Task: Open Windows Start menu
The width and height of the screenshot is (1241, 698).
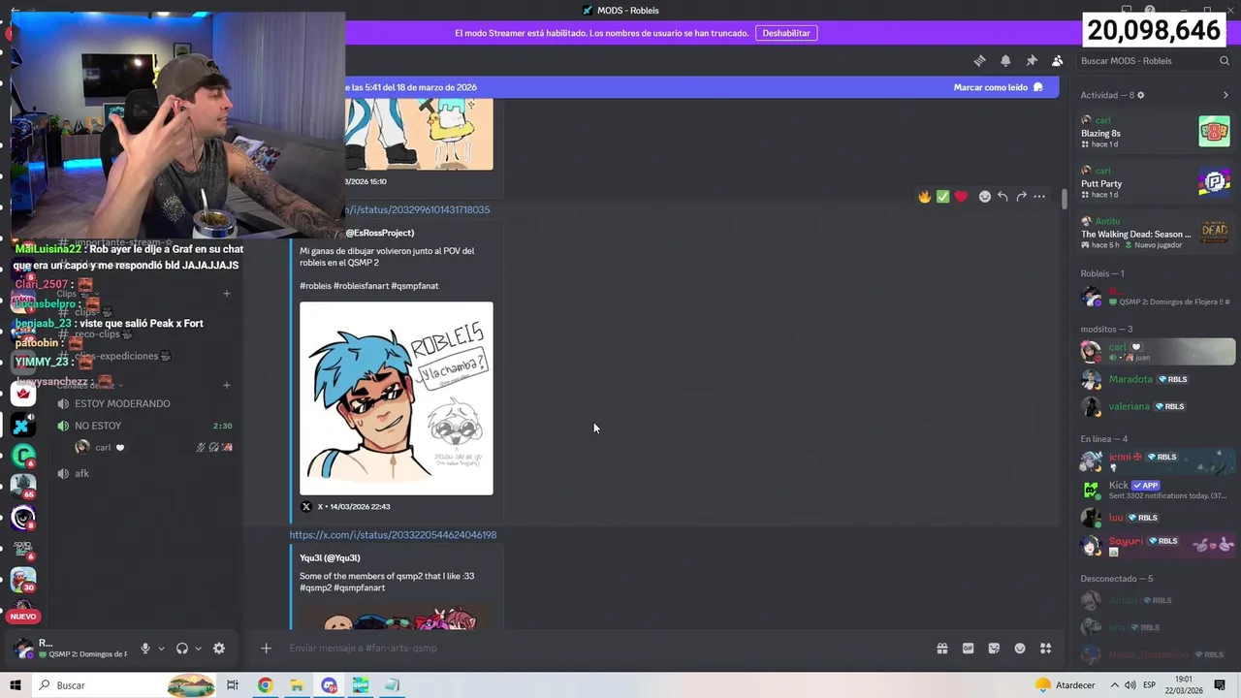Action: 16,685
